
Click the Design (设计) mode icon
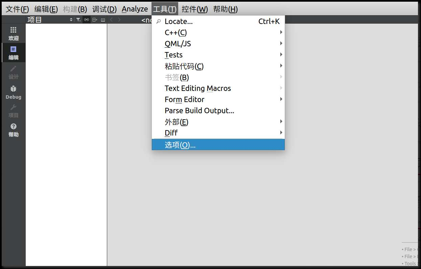(x=14, y=72)
